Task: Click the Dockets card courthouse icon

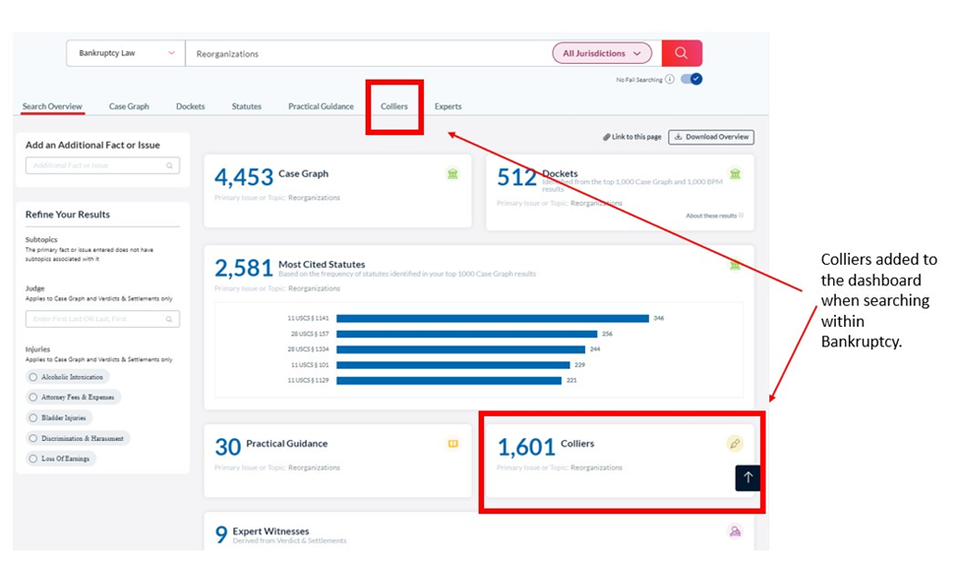Action: 735,174
